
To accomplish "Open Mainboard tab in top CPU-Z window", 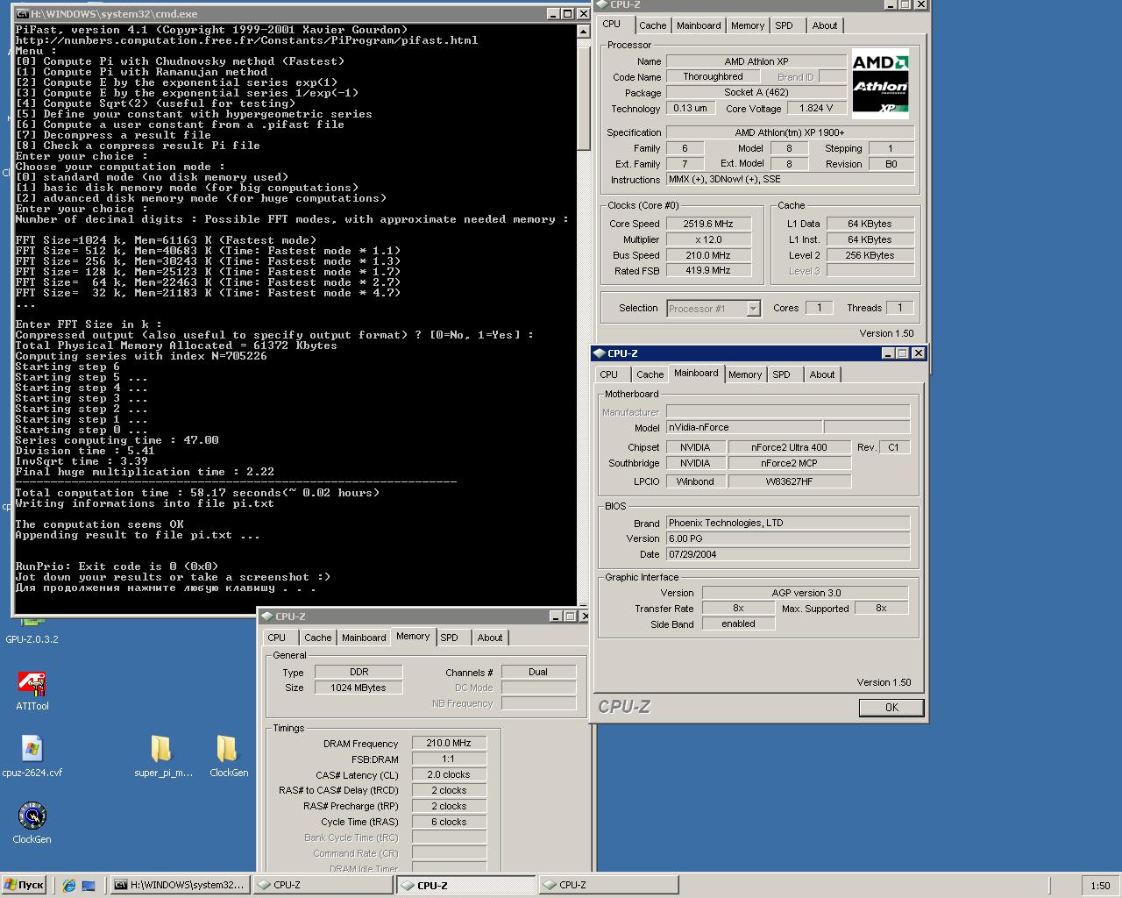I will pos(699,25).
